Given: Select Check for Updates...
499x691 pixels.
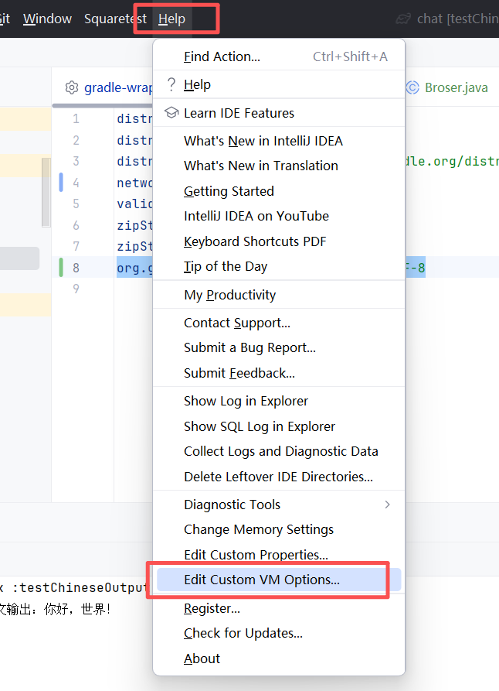Looking at the screenshot, I should coord(279,633).
